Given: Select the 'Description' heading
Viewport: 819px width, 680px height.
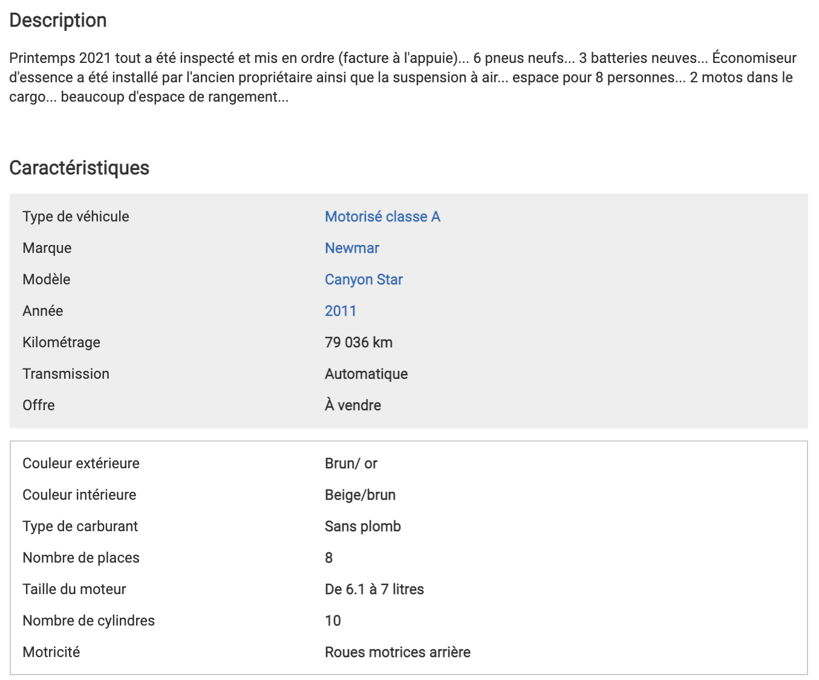Looking at the screenshot, I should 58,20.
